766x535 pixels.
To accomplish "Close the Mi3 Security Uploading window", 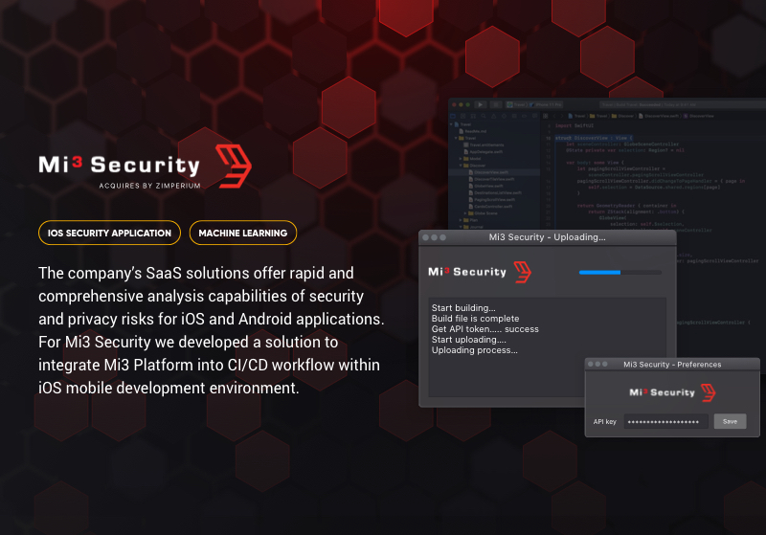I will pos(425,237).
